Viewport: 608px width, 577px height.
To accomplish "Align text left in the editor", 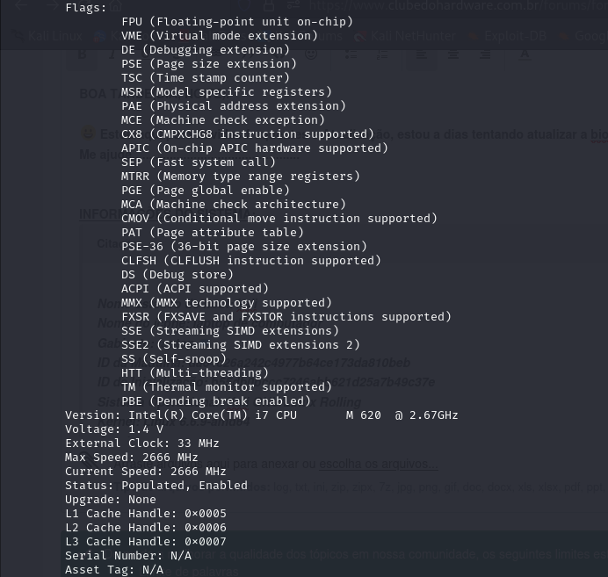I will (422, 54).
